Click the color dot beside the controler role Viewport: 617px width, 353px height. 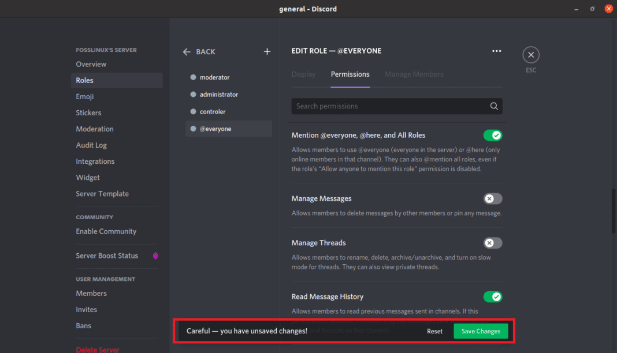(x=192, y=111)
